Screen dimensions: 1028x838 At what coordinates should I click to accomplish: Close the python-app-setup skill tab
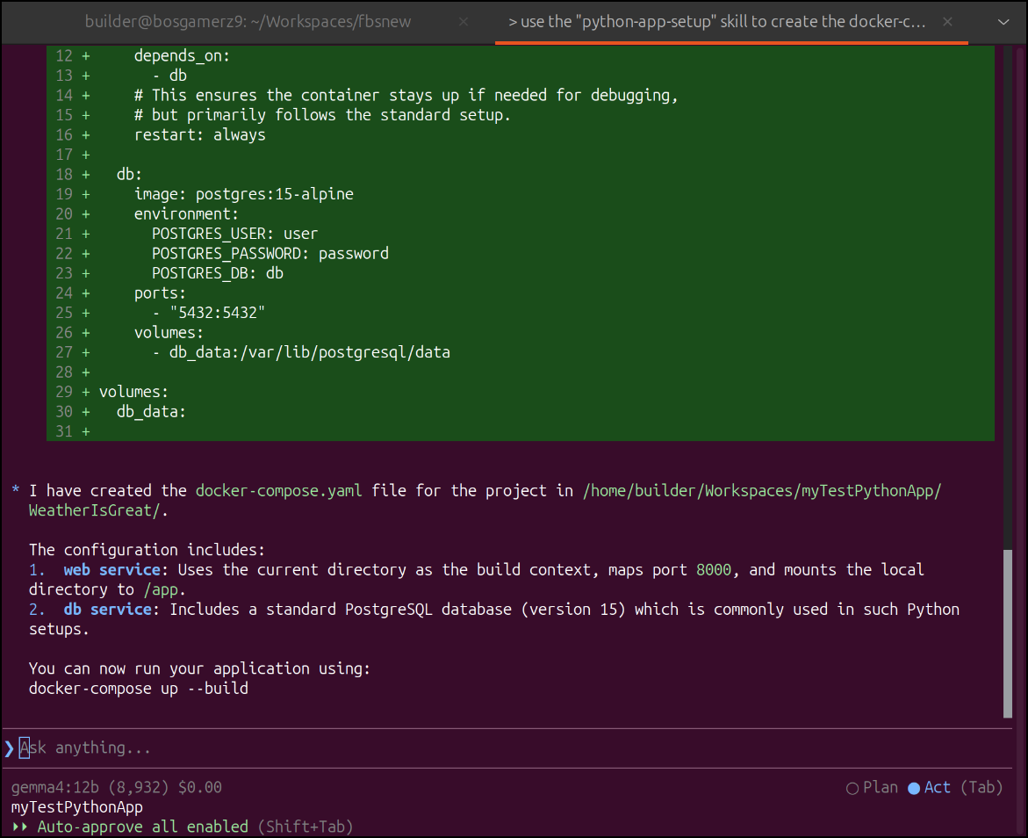point(947,22)
